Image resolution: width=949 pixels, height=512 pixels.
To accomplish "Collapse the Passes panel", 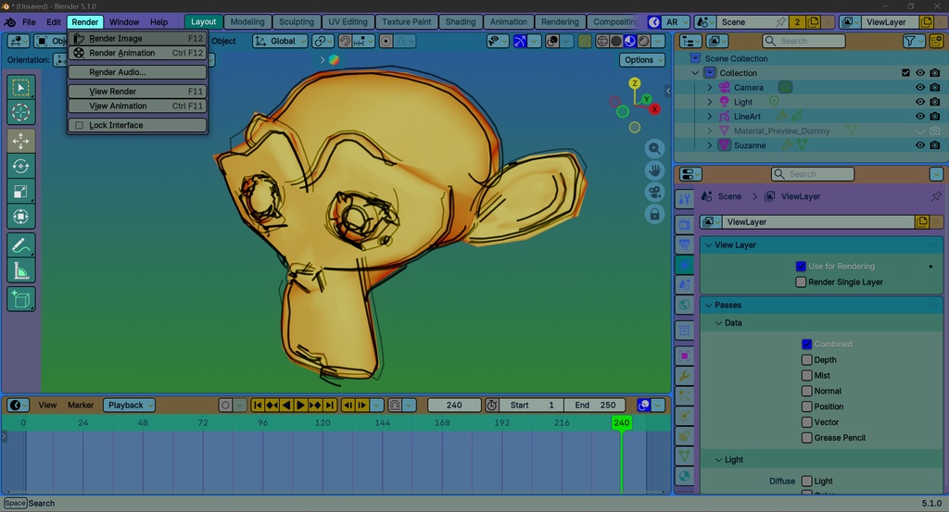I will click(x=709, y=306).
